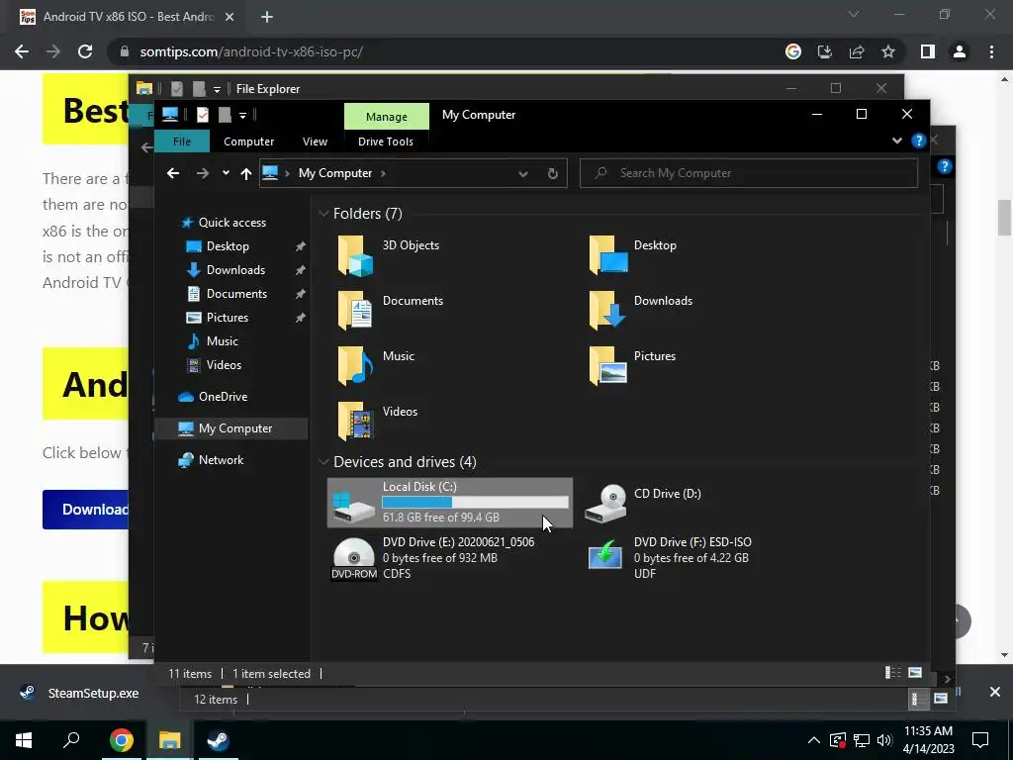Click the New folder quick access toolbar icon
The image size is (1013, 760).
tap(225, 115)
